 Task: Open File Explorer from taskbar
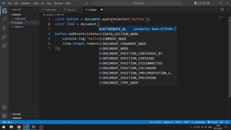(x=11, y=127)
